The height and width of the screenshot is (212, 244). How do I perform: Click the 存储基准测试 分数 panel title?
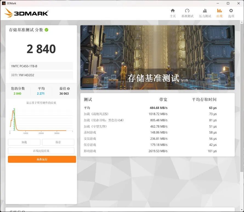[x=26, y=30]
